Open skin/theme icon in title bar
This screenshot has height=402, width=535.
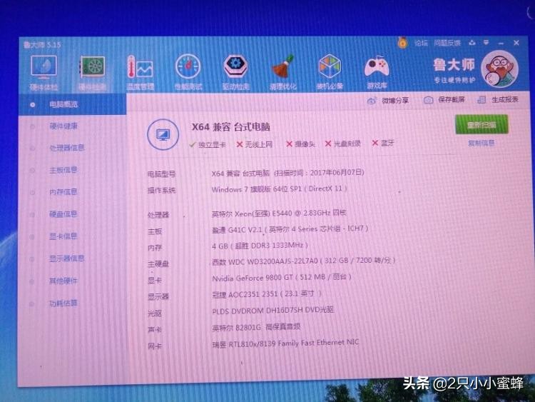point(472,43)
